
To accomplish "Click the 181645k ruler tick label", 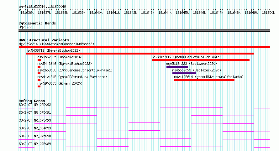I will pyautogui.click(x=182, y=13).
